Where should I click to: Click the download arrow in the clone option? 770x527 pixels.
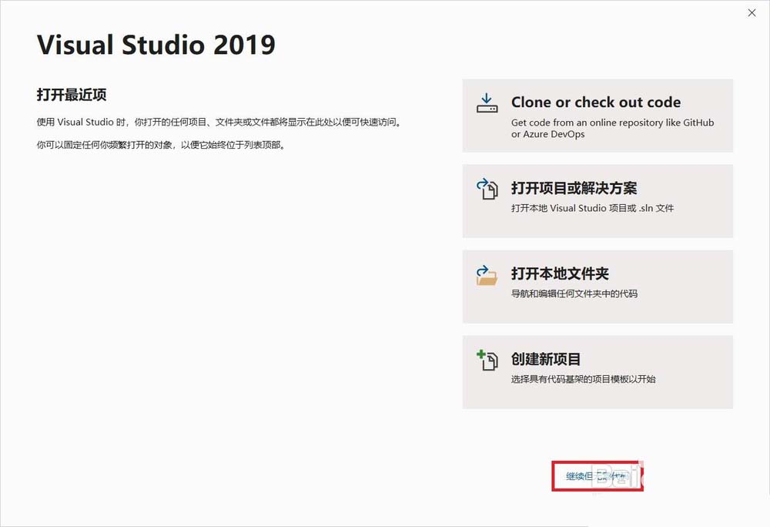[485, 98]
